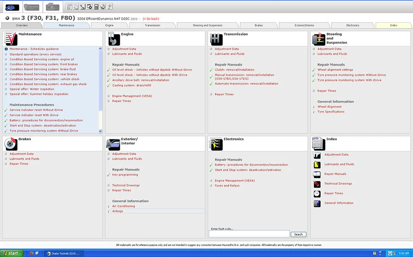Screen dimensions: 413x257
Task: Click the Enter fault code input field
Action: (x=249, y=234)
